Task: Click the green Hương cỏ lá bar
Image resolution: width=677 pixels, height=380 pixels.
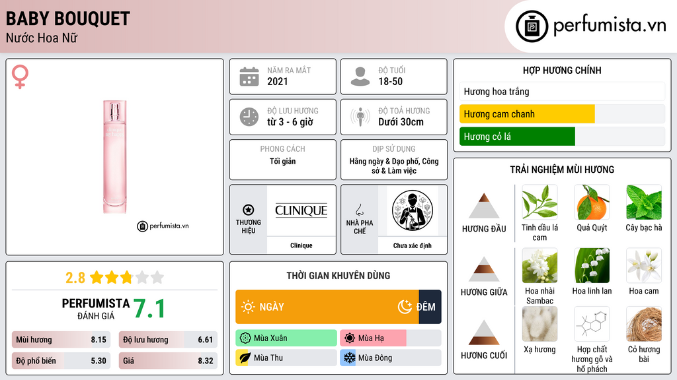Action: coord(517,137)
